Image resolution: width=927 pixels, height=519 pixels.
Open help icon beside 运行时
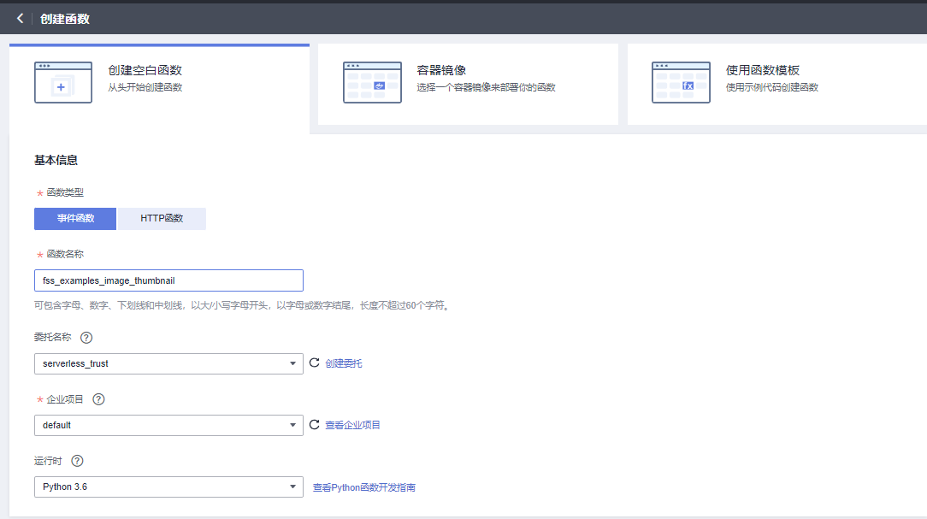tap(77, 461)
